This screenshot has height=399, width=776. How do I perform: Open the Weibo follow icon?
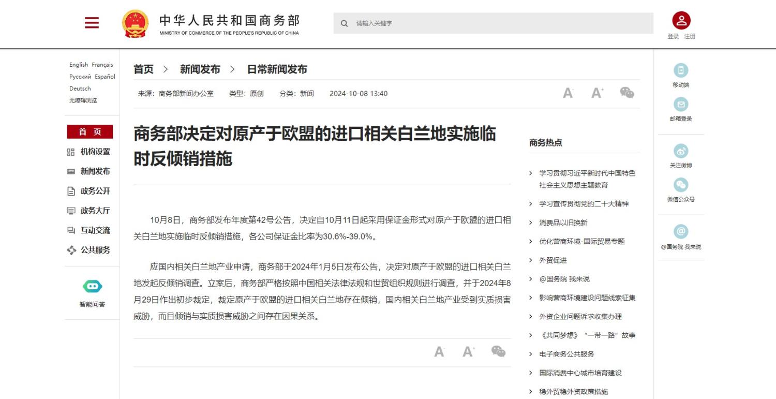681,152
